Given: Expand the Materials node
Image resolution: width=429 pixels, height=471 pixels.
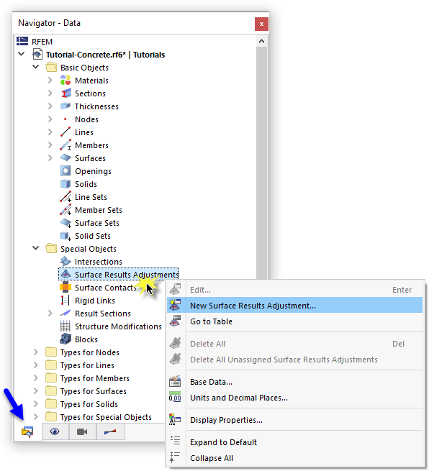Looking at the screenshot, I should pyautogui.click(x=50, y=81).
